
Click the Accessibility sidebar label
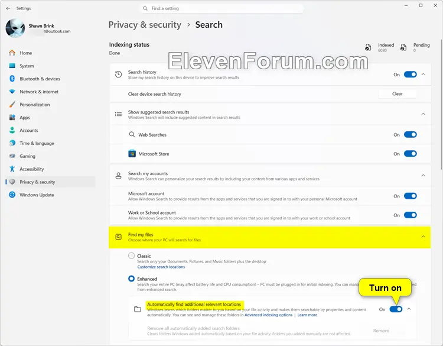[32, 169]
